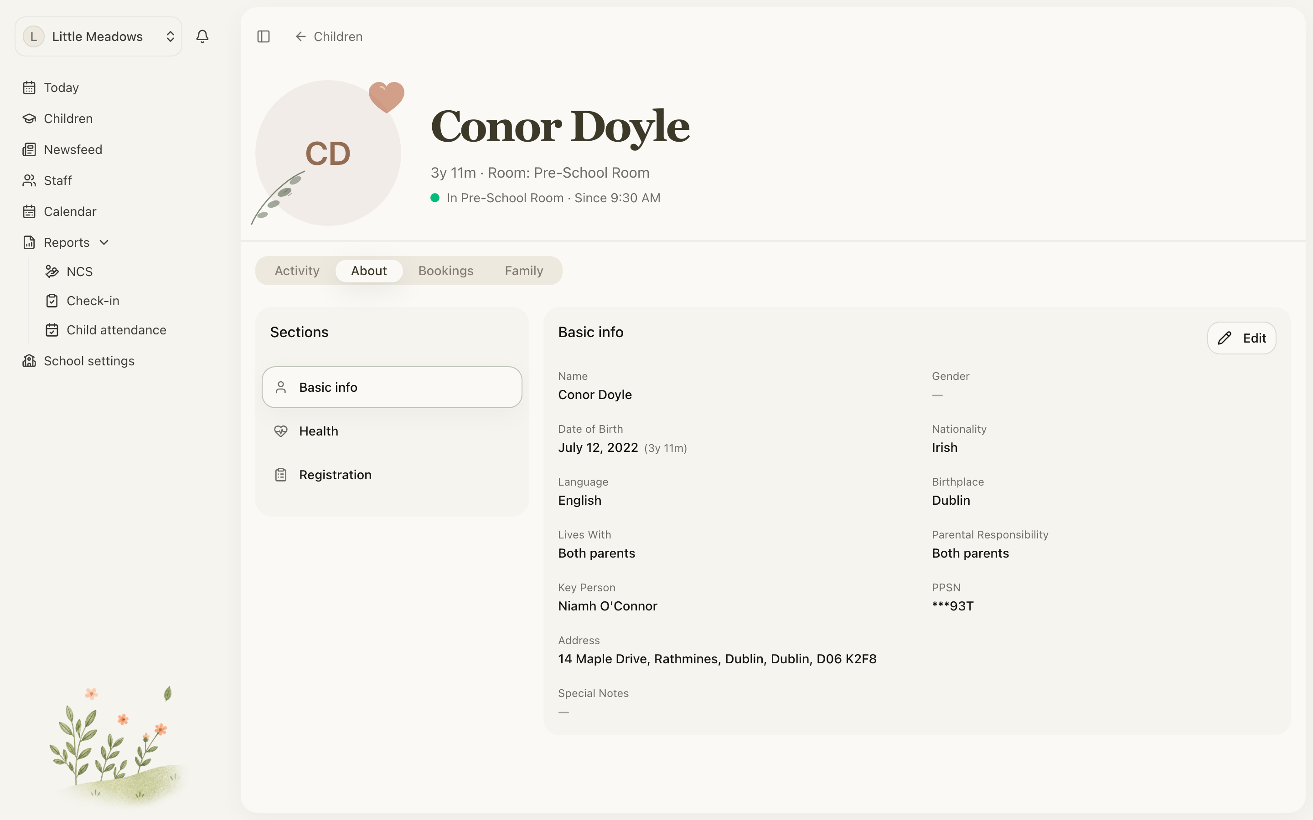Open the Bookings tab
Screen dimensions: 1313x820
click(x=446, y=271)
